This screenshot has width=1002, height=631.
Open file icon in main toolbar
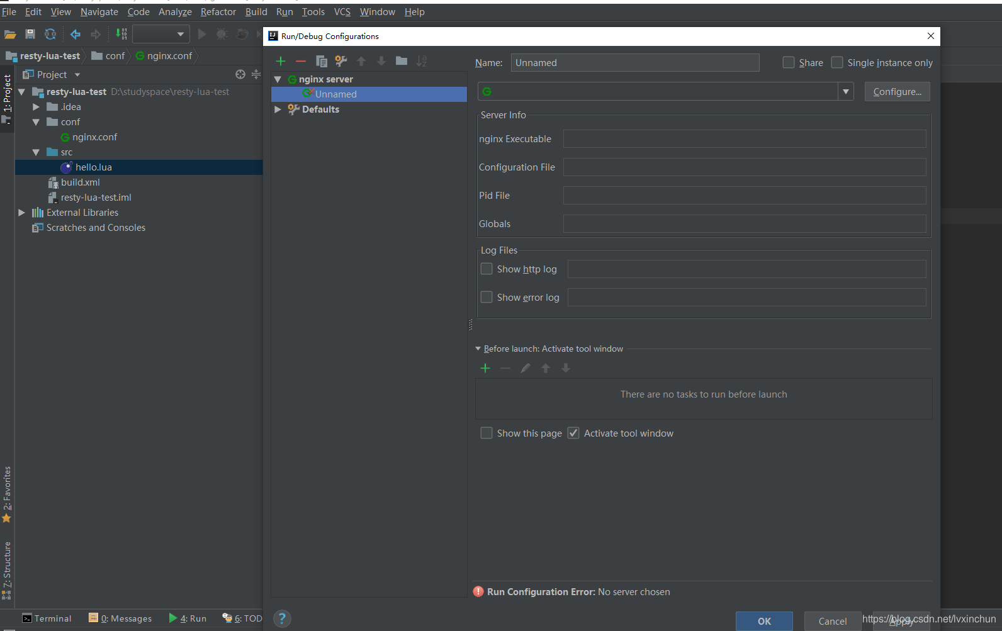coord(10,34)
